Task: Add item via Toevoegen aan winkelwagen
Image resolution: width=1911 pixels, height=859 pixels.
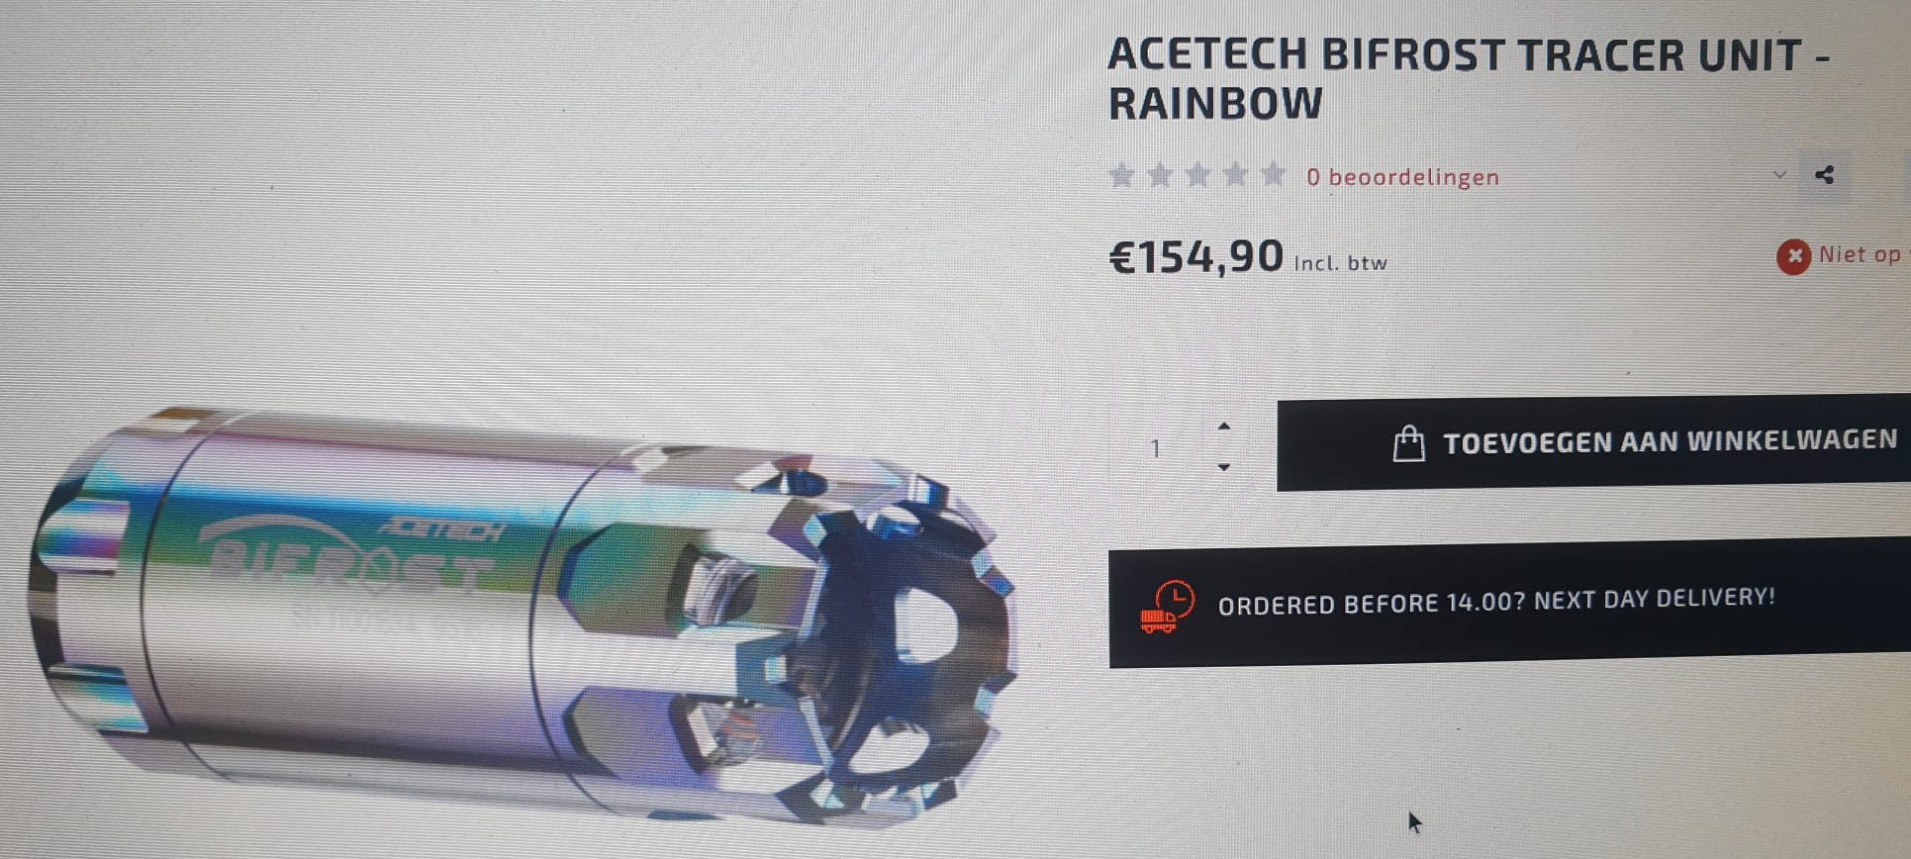Action: pos(1593,441)
